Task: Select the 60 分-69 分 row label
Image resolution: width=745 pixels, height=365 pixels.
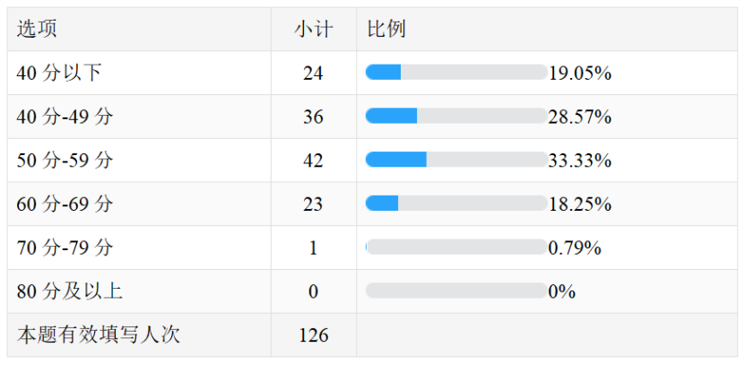Action: [x=65, y=204]
